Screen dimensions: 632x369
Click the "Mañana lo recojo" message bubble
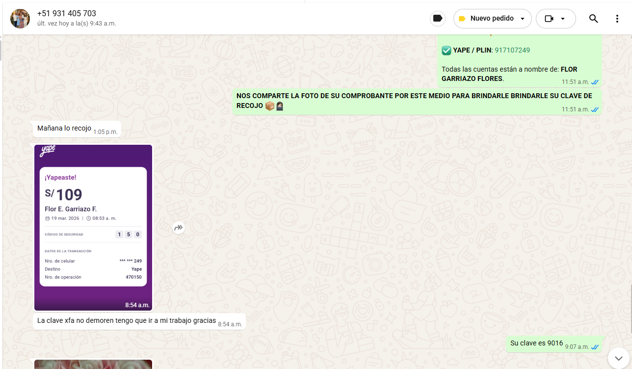pos(64,129)
